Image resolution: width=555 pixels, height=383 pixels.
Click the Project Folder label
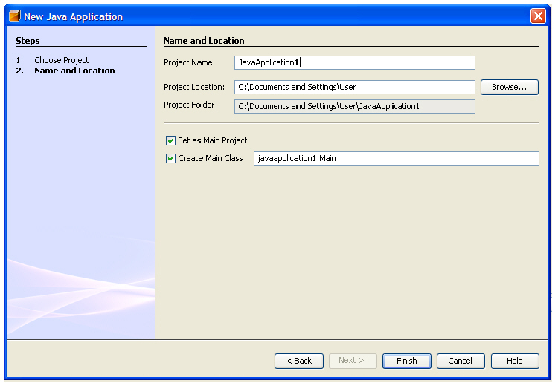tap(190, 105)
